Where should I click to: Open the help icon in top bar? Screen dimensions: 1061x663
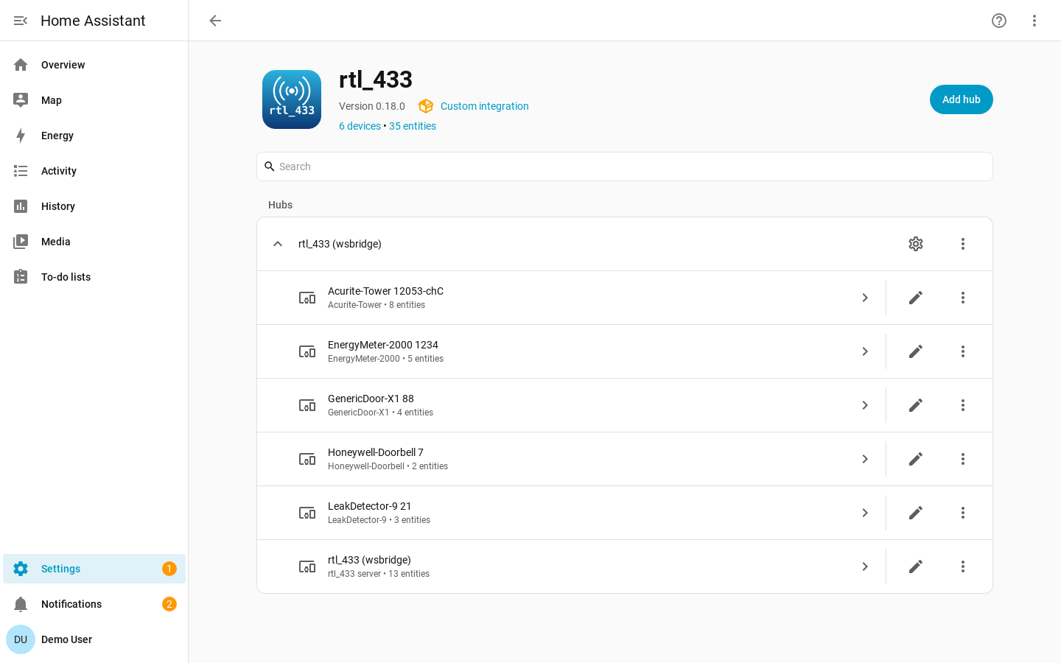coord(999,21)
